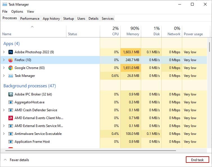The width and height of the screenshot is (212, 167).
Task: Expand the AMD Crash Defender Service entry
Action: (4, 110)
